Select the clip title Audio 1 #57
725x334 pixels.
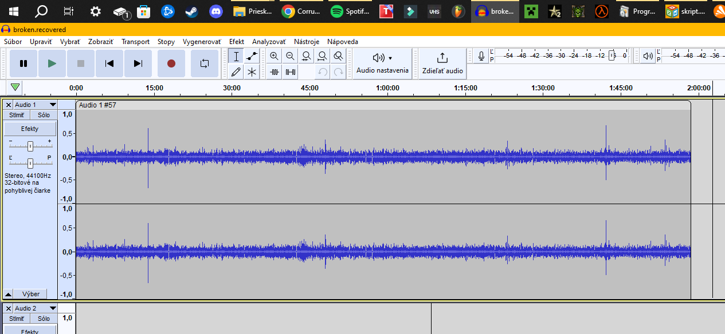[x=97, y=105]
